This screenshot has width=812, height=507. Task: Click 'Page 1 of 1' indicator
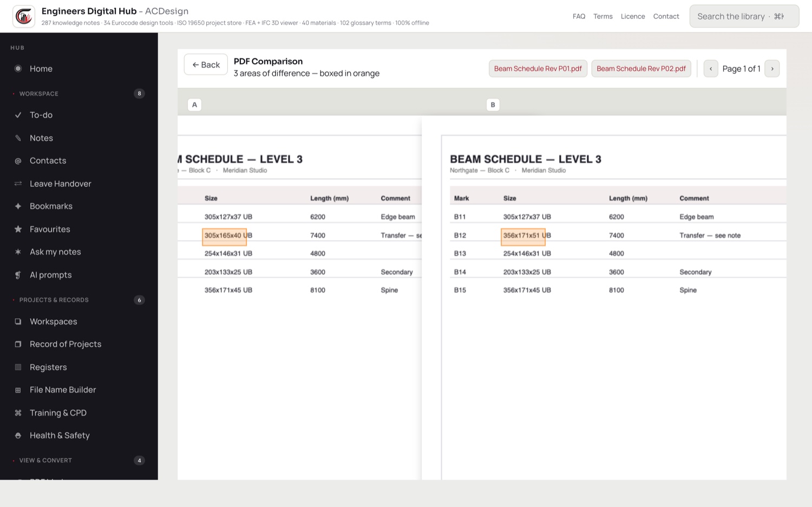click(x=741, y=69)
